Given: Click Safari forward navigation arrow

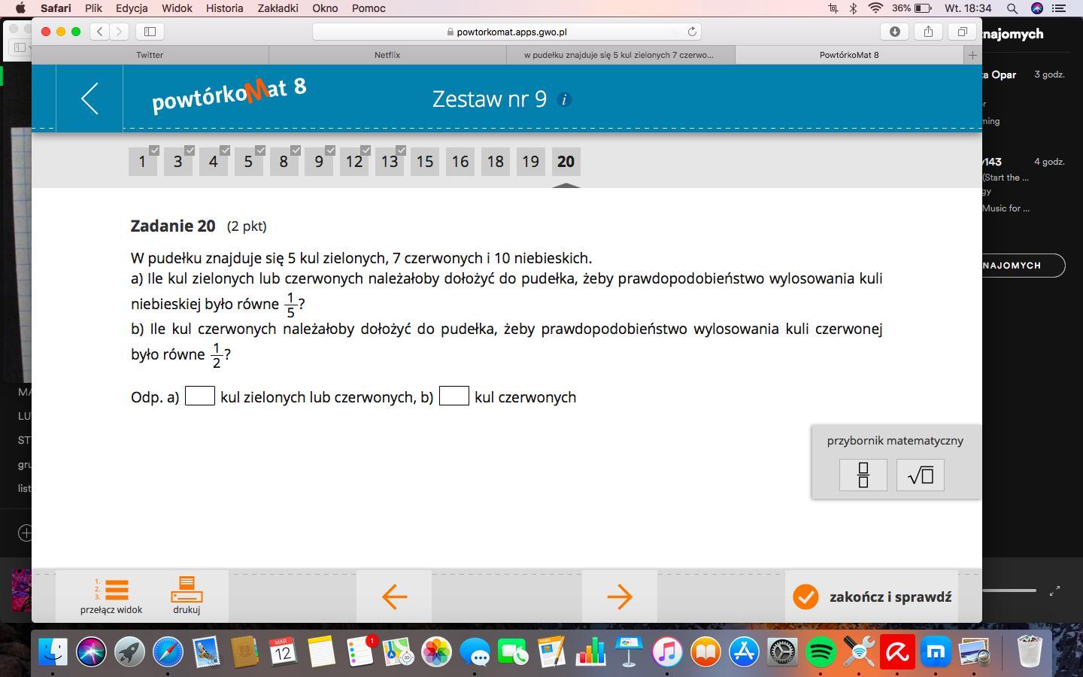Looking at the screenshot, I should 119,32.
